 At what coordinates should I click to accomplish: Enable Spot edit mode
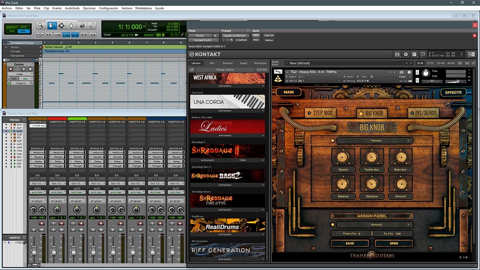pyautogui.click(x=24, y=27)
